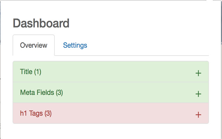Return to the Overview panel tab
The height and width of the screenshot is (139, 222).
tap(34, 45)
